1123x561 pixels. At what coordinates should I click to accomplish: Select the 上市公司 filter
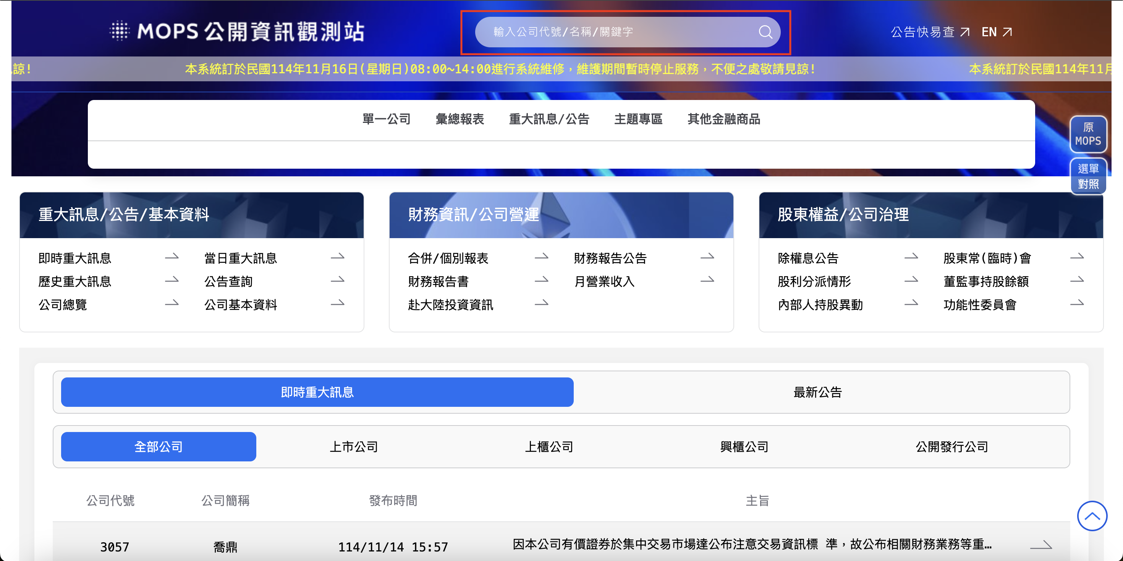pos(354,447)
